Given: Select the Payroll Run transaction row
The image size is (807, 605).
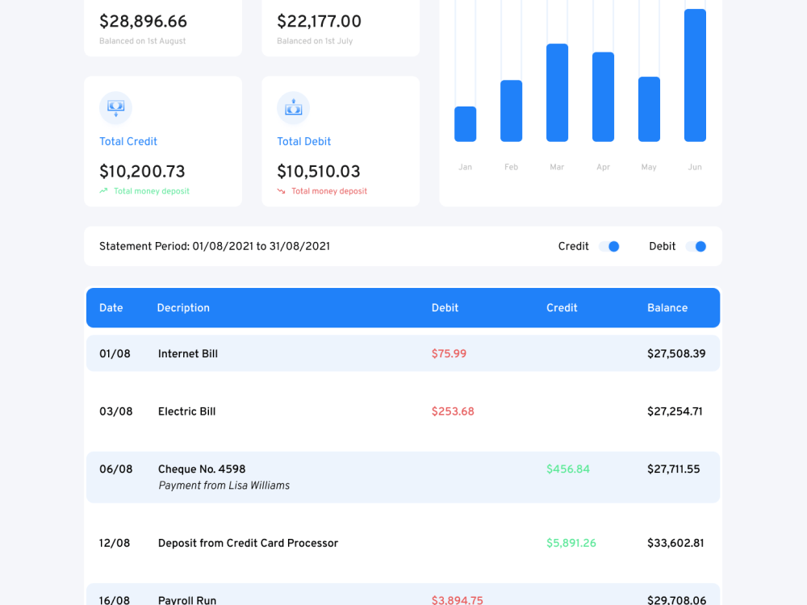Looking at the screenshot, I should [403, 595].
